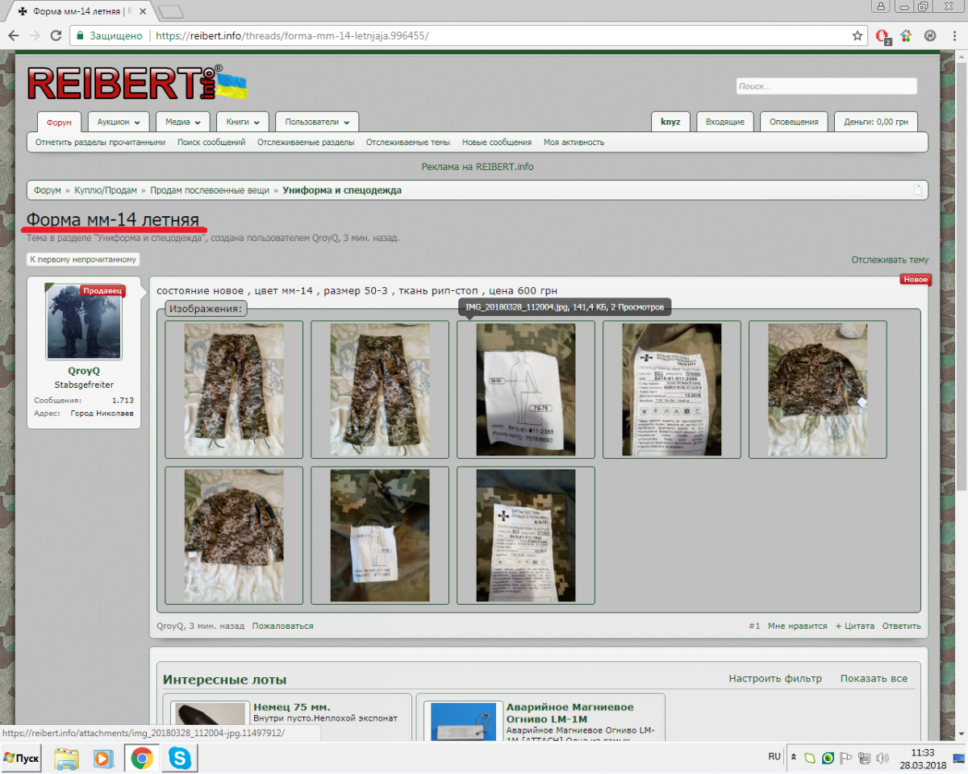The width and height of the screenshot is (968, 774).
Task: Expand the Аукцион dropdown menu
Action: coord(119,122)
